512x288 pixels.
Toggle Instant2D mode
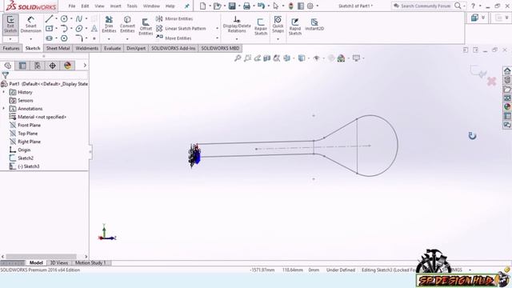coord(314,25)
